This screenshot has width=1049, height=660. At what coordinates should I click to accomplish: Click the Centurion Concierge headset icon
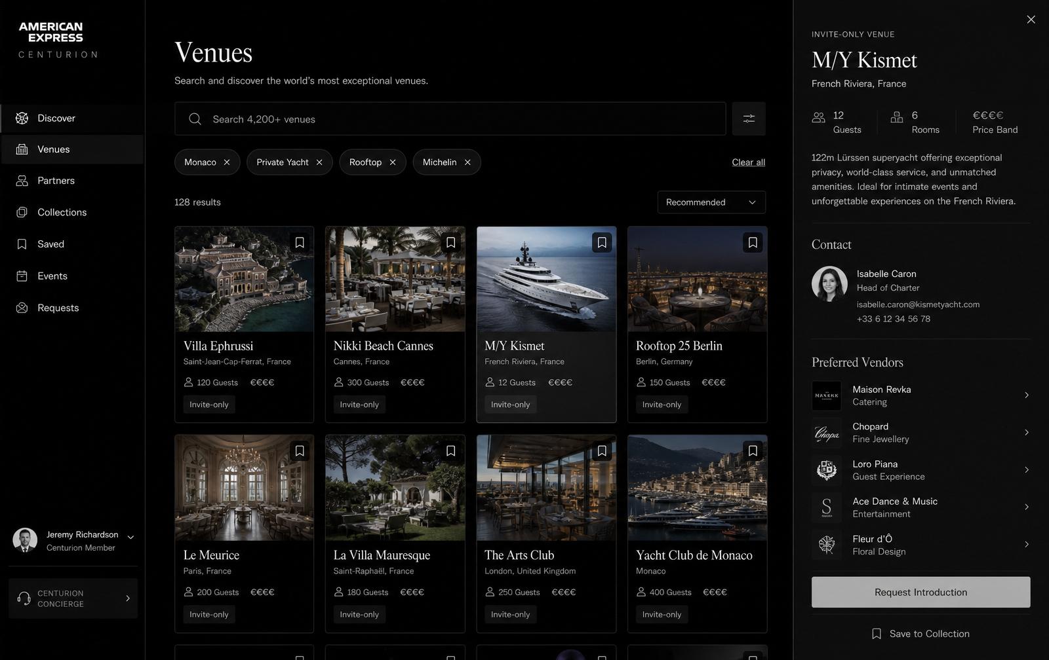coord(24,598)
